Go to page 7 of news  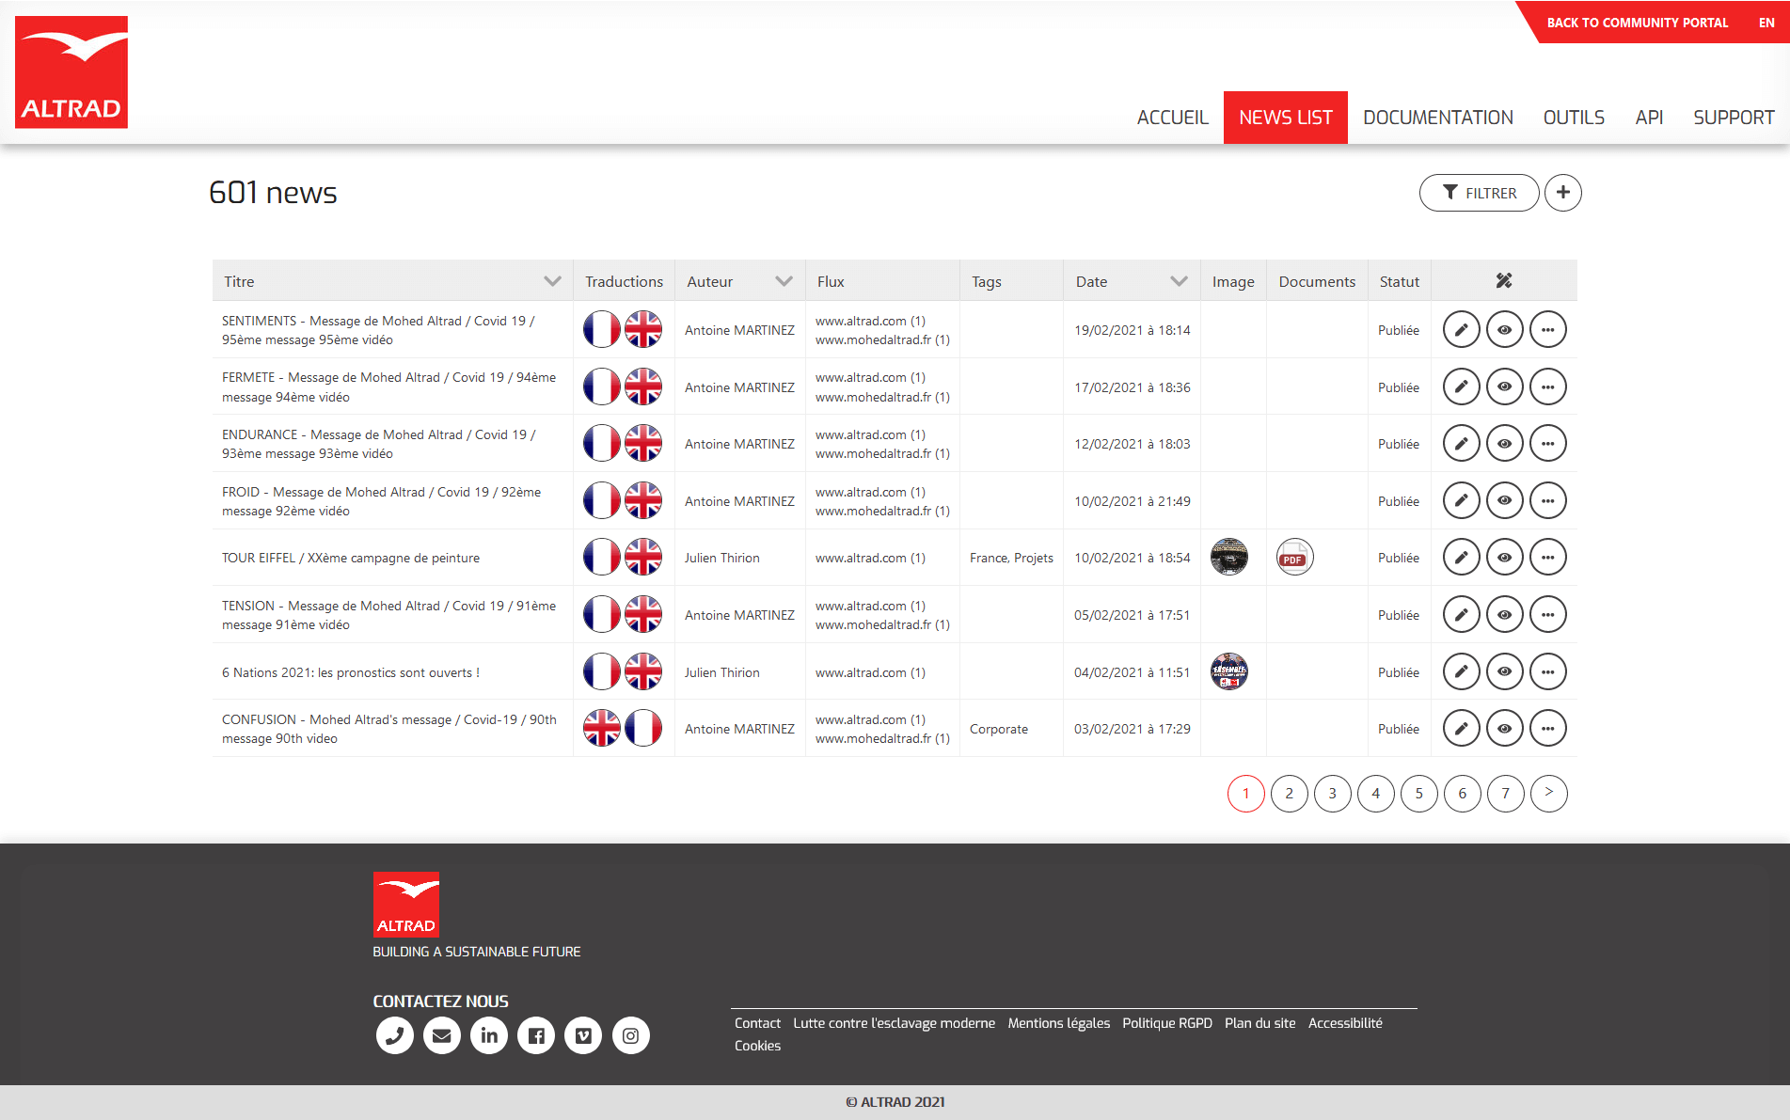[1505, 794]
